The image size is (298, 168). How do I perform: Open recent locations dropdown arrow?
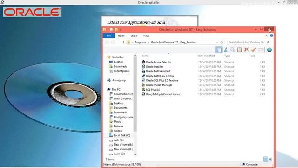point(119,42)
